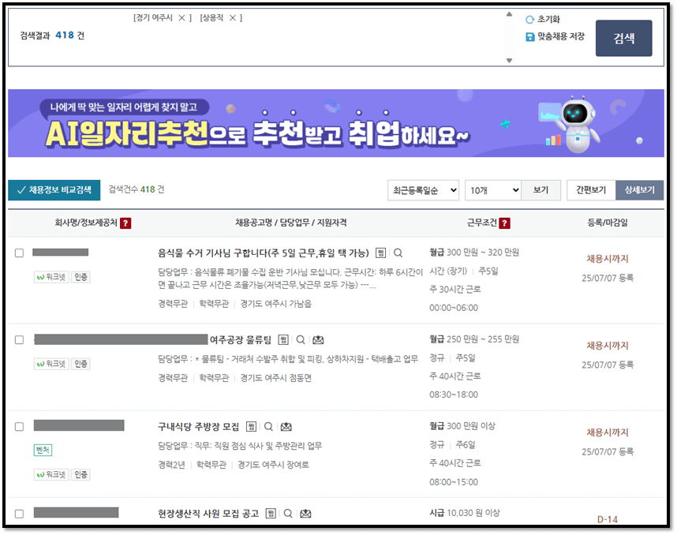Open the magnifier preview for 음식물 수거 기사님 posting

[x=397, y=253]
